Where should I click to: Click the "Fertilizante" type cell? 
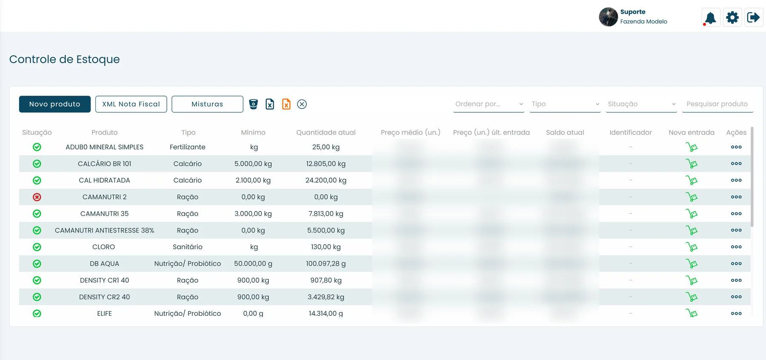[188, 147]
